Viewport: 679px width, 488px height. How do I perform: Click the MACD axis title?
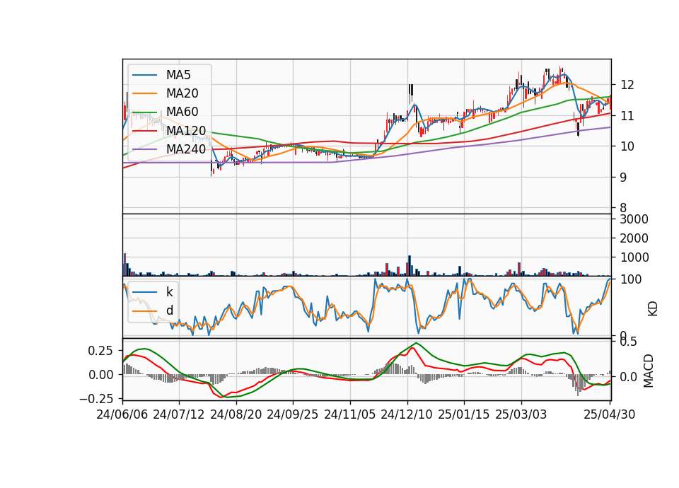(x=649, y=371)
